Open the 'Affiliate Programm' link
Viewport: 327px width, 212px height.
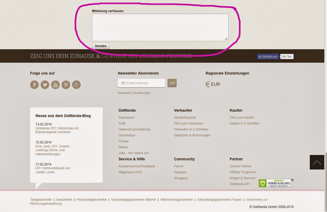coord(243,172)
